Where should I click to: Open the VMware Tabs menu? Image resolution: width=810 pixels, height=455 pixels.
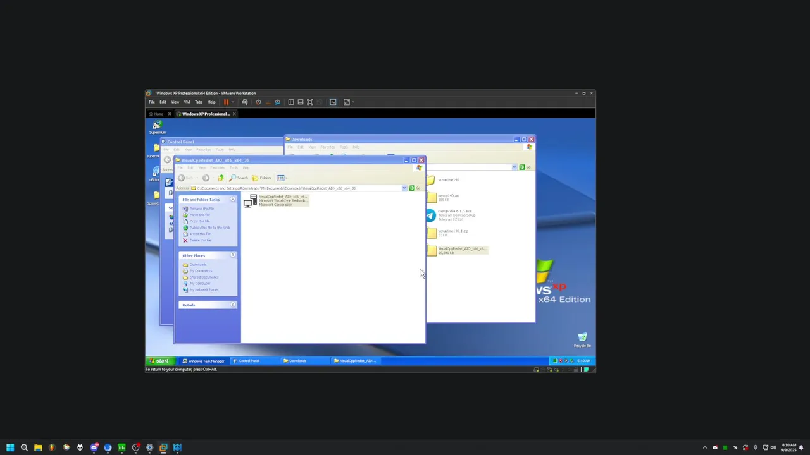pyautogui.click(x=199, y=102)
